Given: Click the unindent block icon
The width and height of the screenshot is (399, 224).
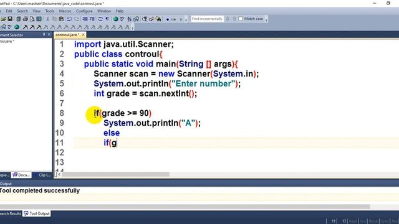Looking at the screenshot, I should click(x=92, y=19).
